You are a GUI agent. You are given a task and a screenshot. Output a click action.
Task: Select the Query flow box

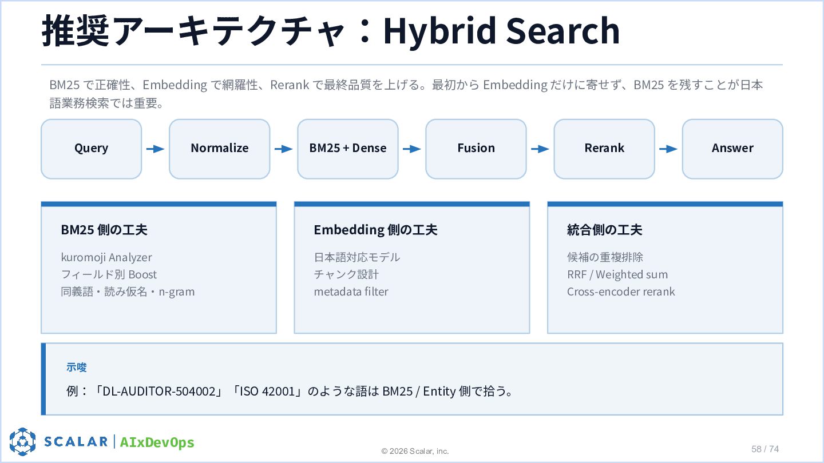91,149
